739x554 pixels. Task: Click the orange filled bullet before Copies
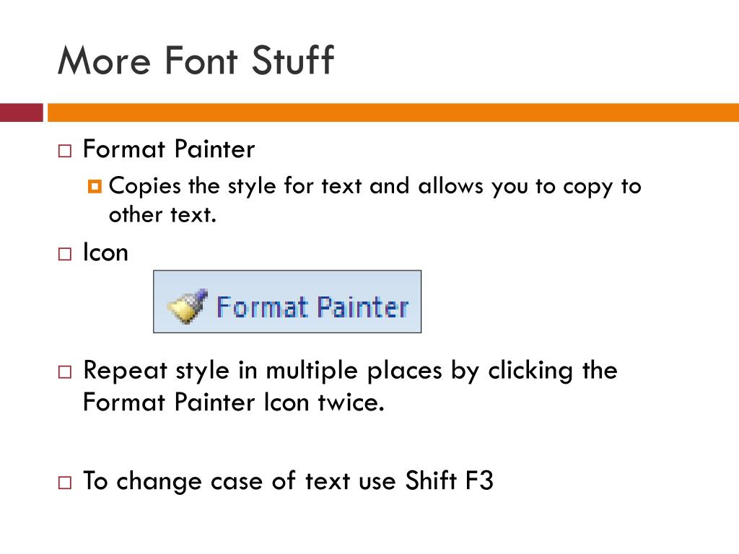pos(95,187)
